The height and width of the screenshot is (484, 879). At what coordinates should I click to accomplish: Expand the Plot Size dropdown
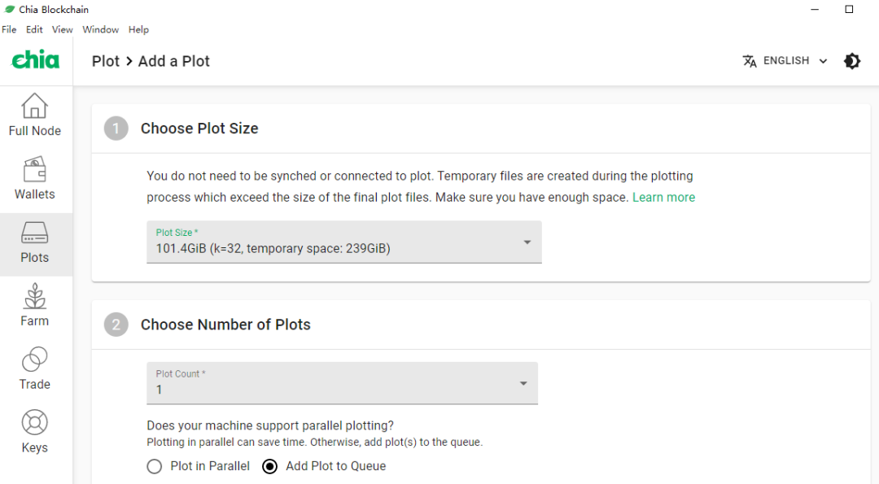[x=344, y=242]
